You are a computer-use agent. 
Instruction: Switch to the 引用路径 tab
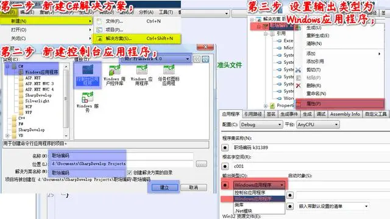coord(253,114)
